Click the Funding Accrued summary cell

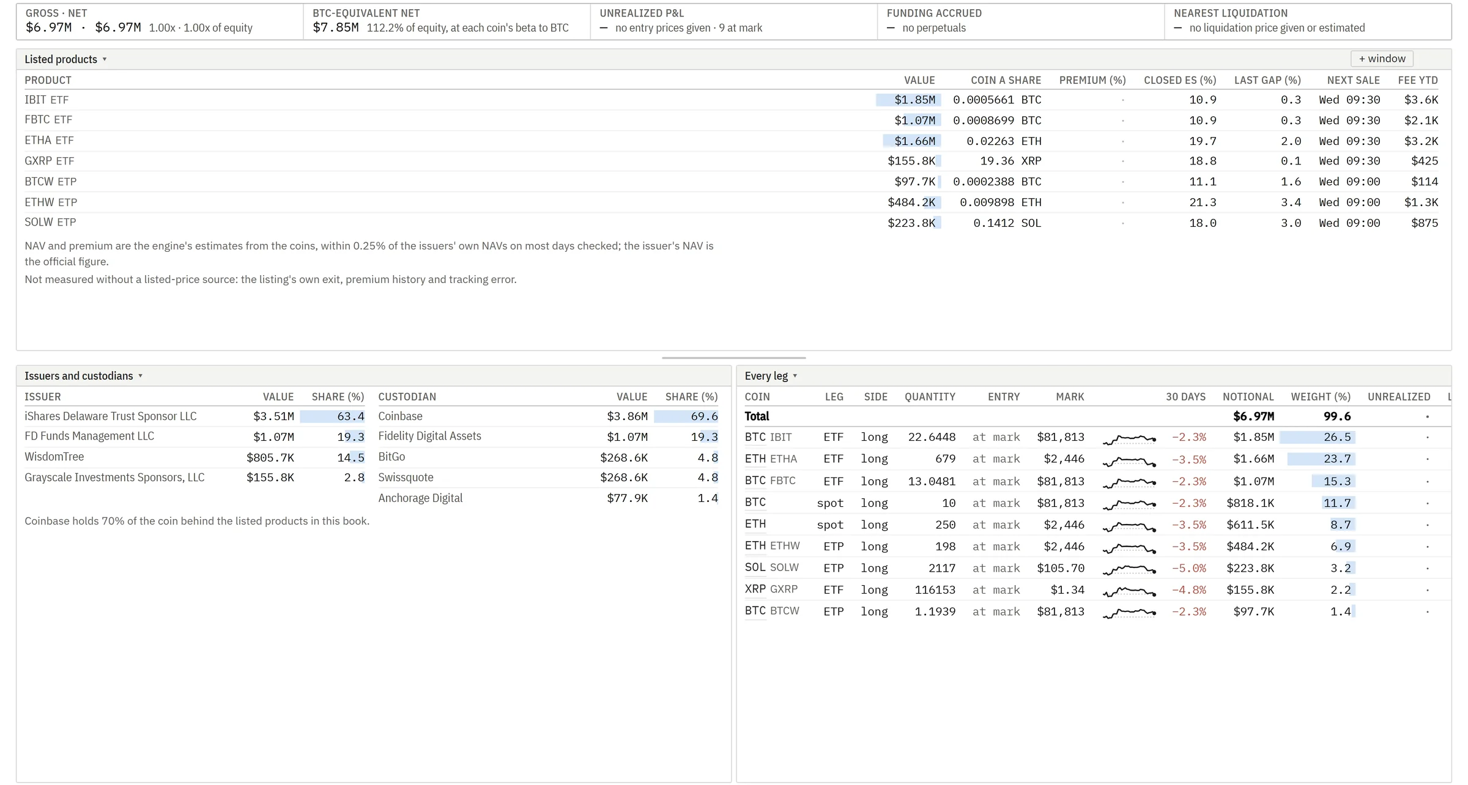[1021, 21]
